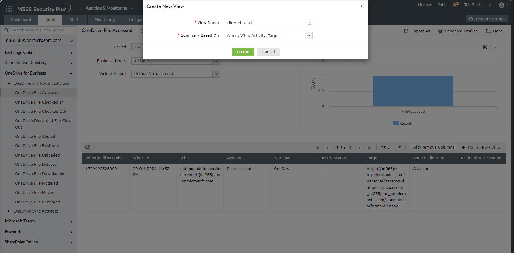Toggle the Count legend swatch

pos(396,124)
